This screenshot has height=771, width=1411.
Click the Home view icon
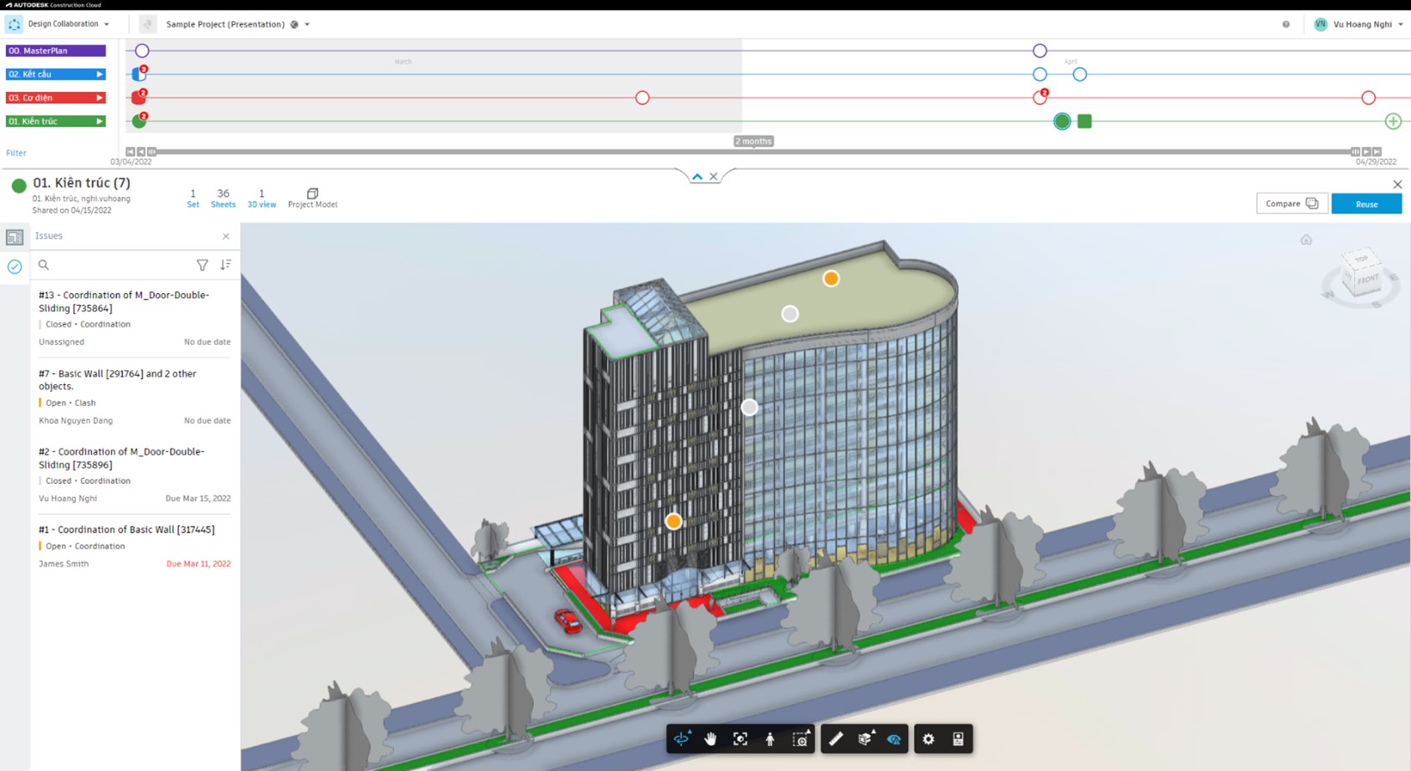click(1306, 240)
